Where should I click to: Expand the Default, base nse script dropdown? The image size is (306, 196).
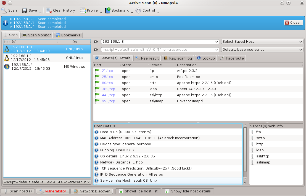[262, 50]
